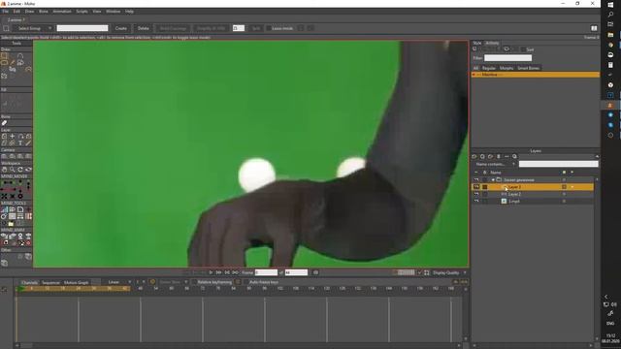
Task: Switch to the Style panel tab
Action: coord(476,43)
